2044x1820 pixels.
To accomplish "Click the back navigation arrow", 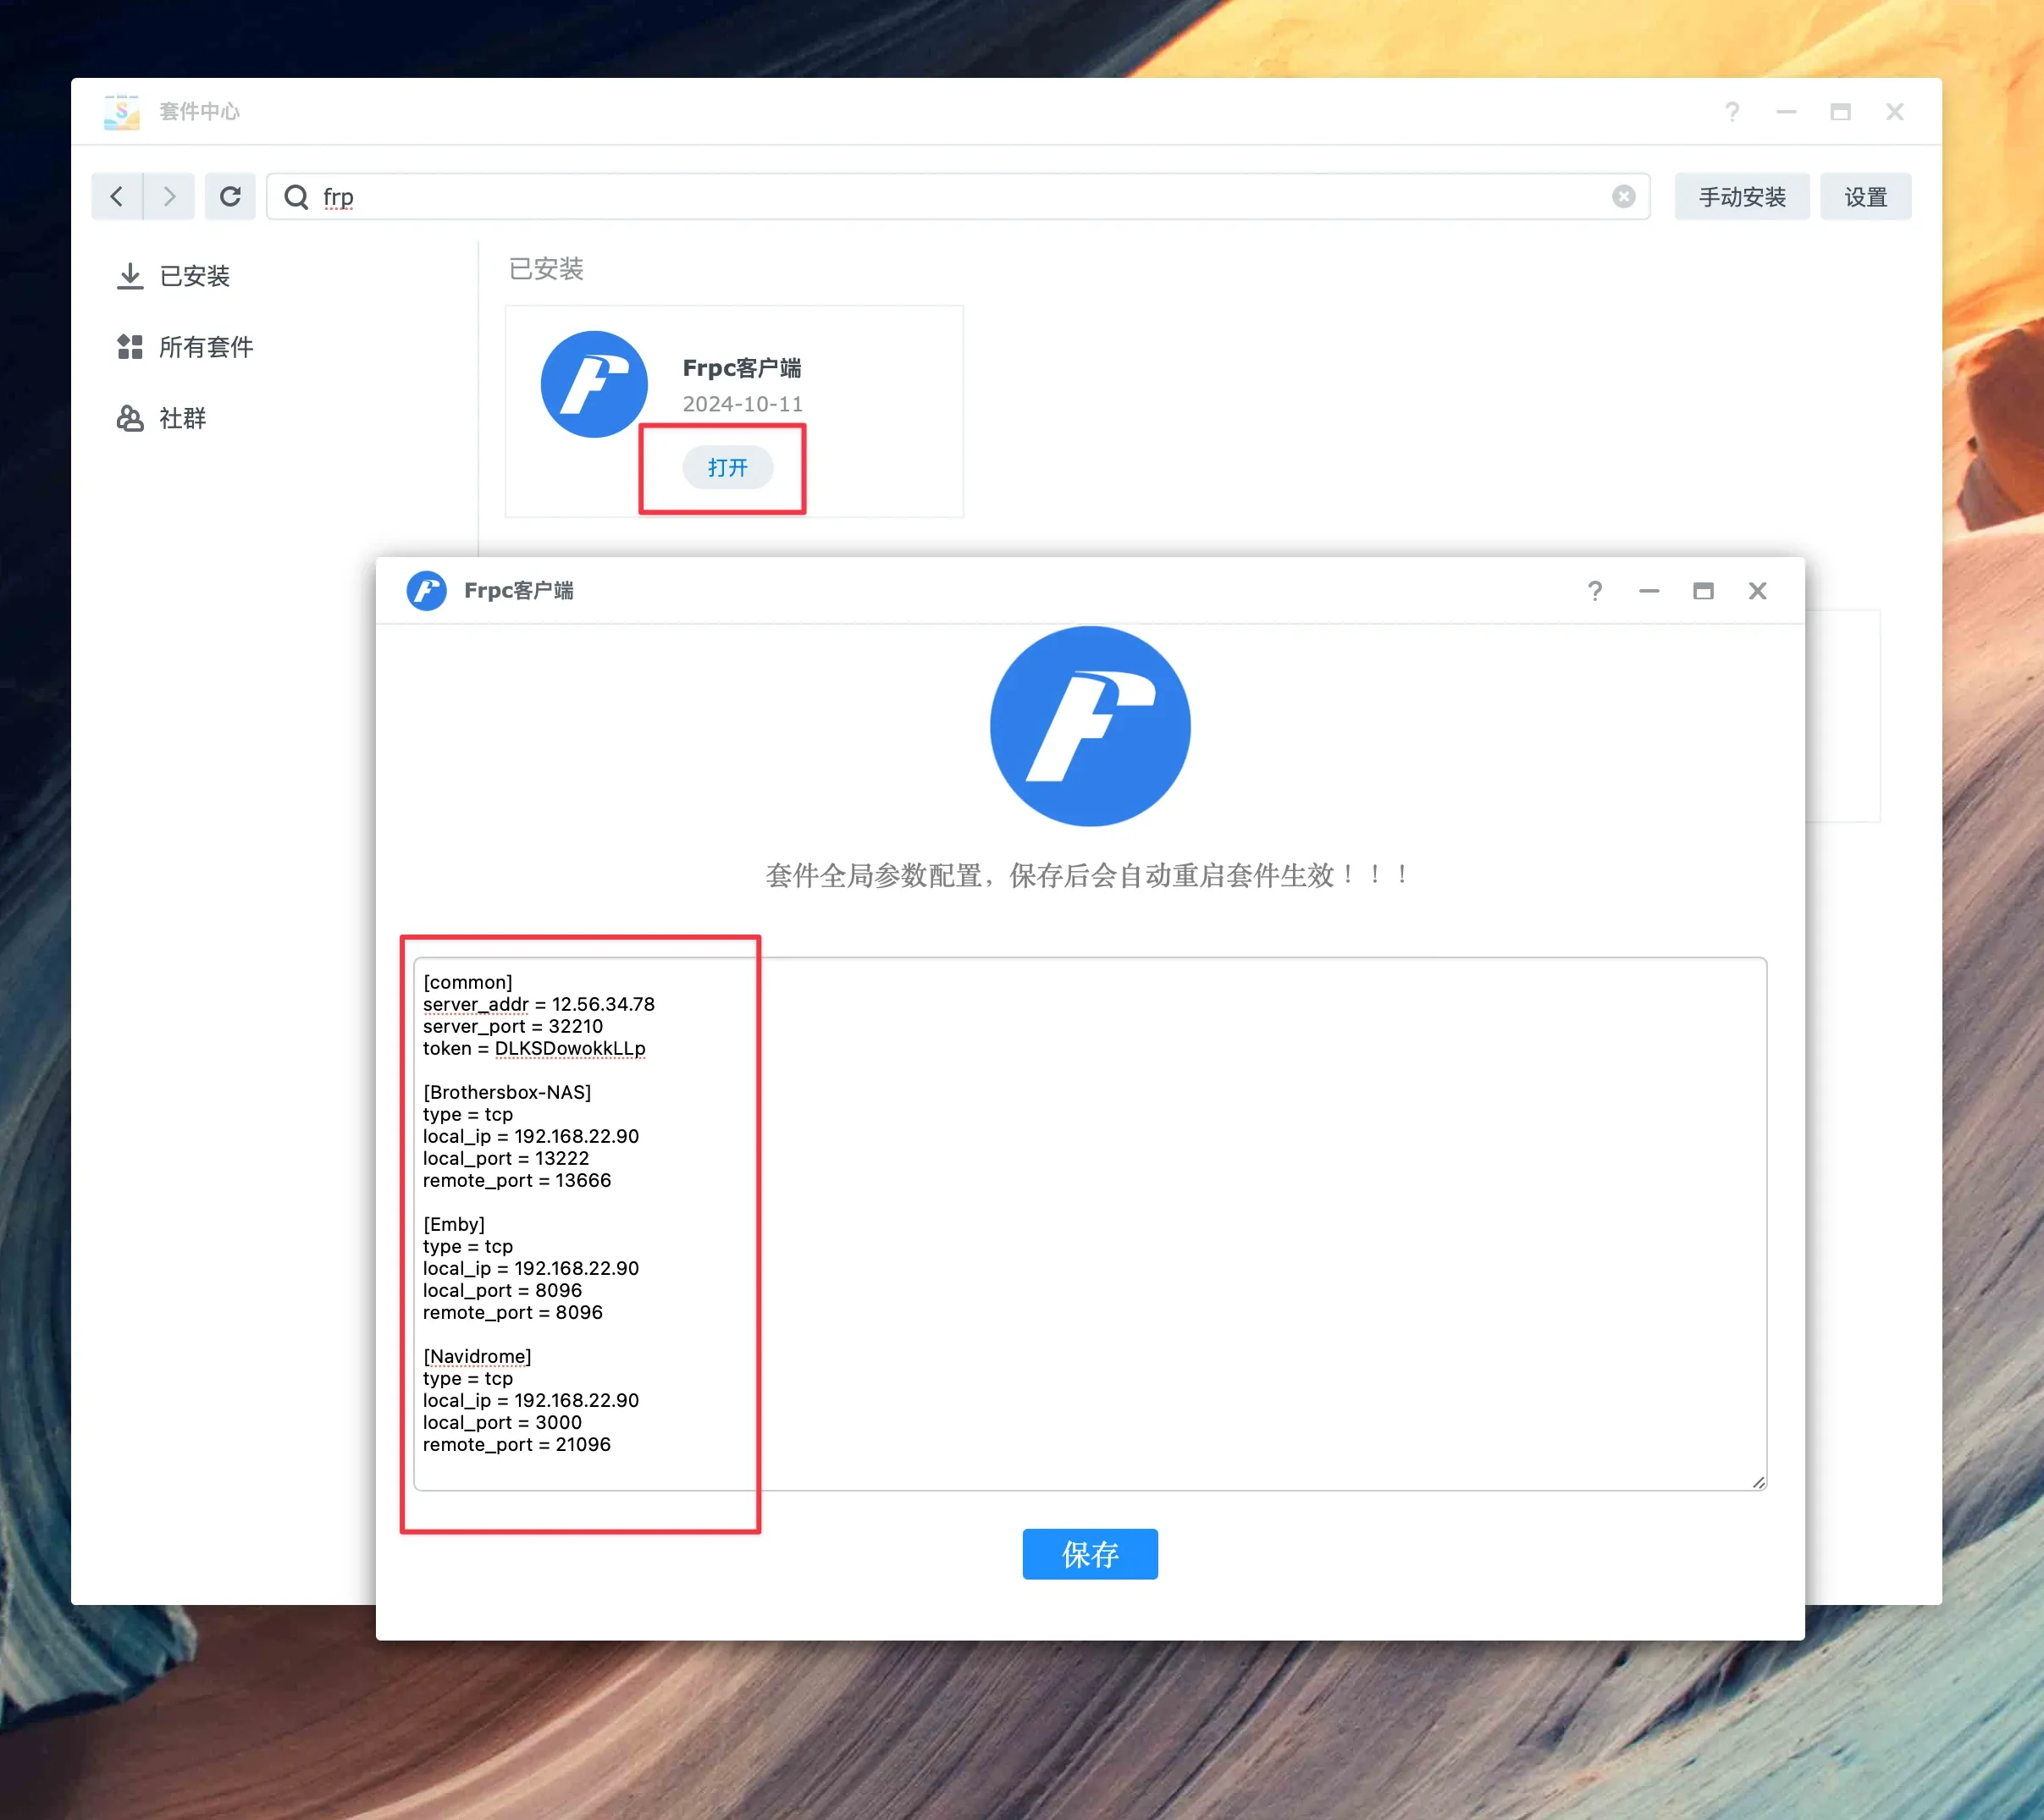I will (117, 196).
